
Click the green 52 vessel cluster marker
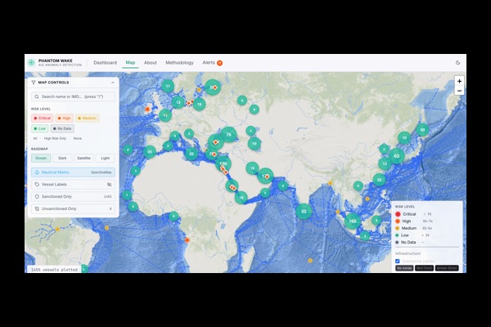coord(304,211)
